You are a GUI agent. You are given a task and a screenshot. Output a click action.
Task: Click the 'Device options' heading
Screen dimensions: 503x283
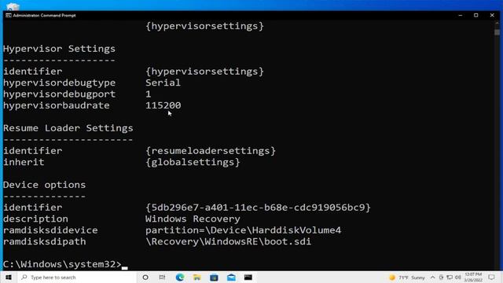pos(45,185)
